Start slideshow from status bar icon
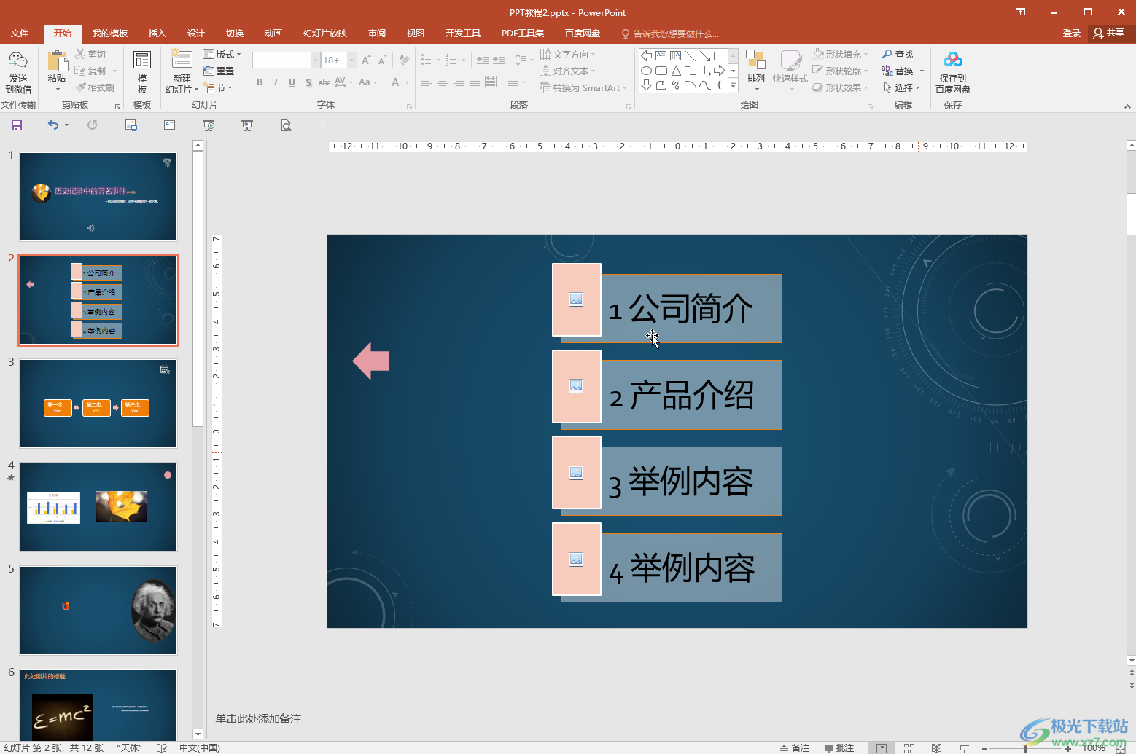 coord(964,748)
